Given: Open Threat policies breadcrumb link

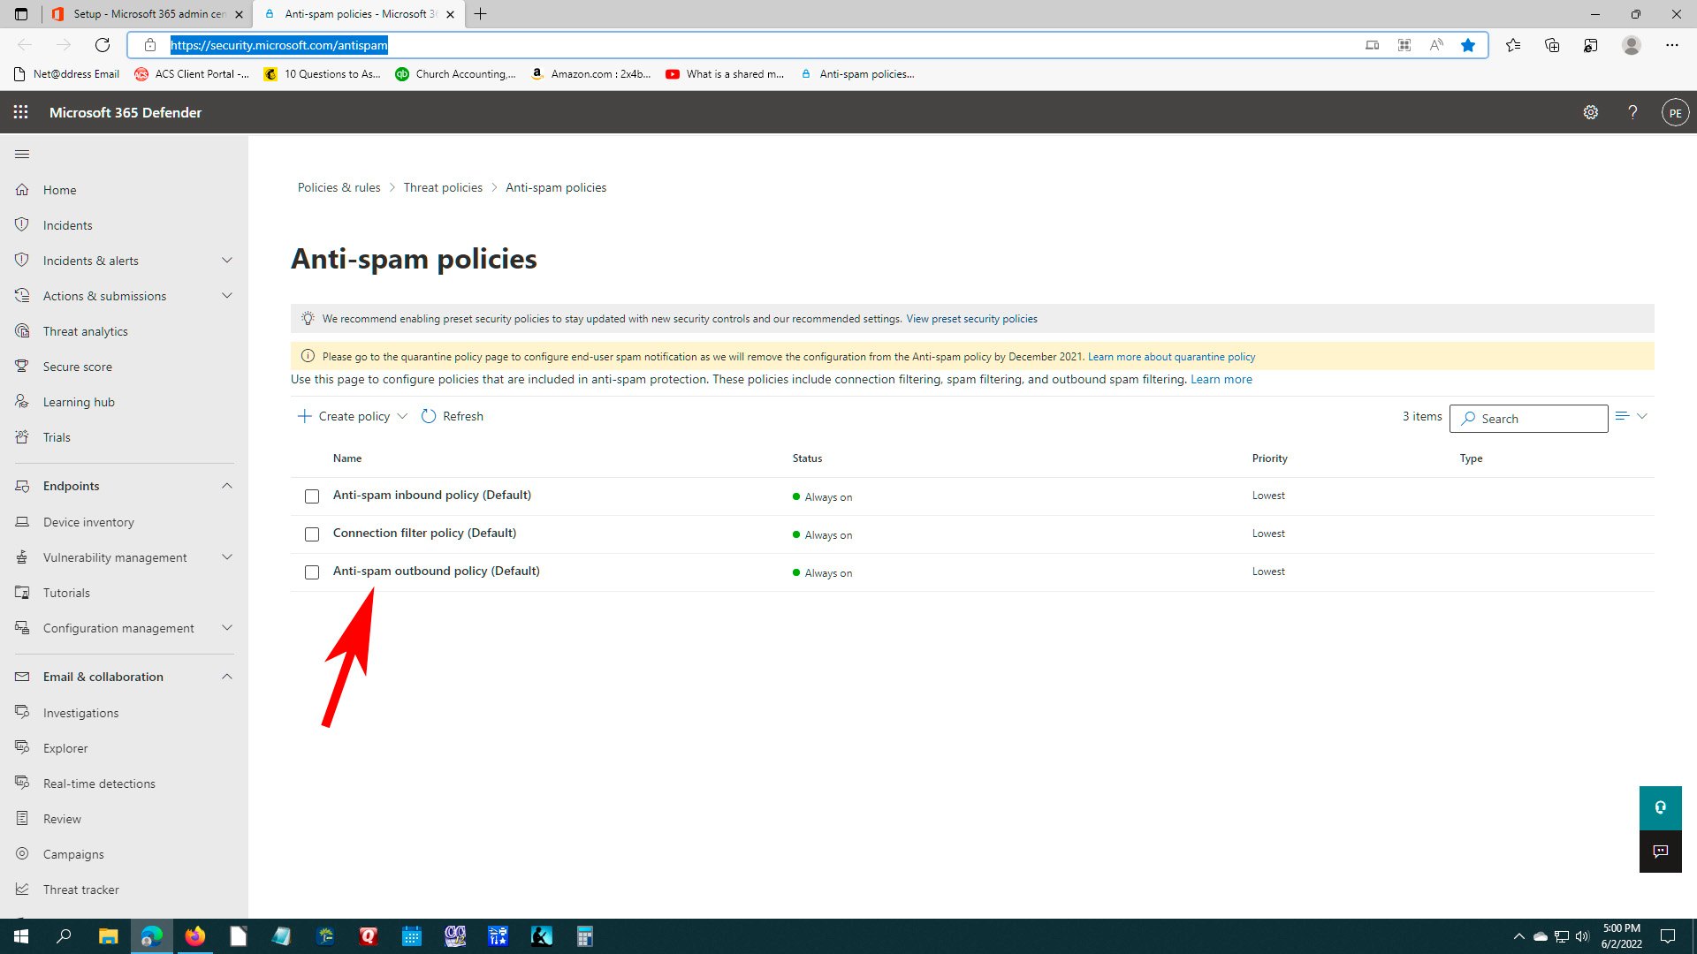Looking at the screenshot, I should click(443, 187).
